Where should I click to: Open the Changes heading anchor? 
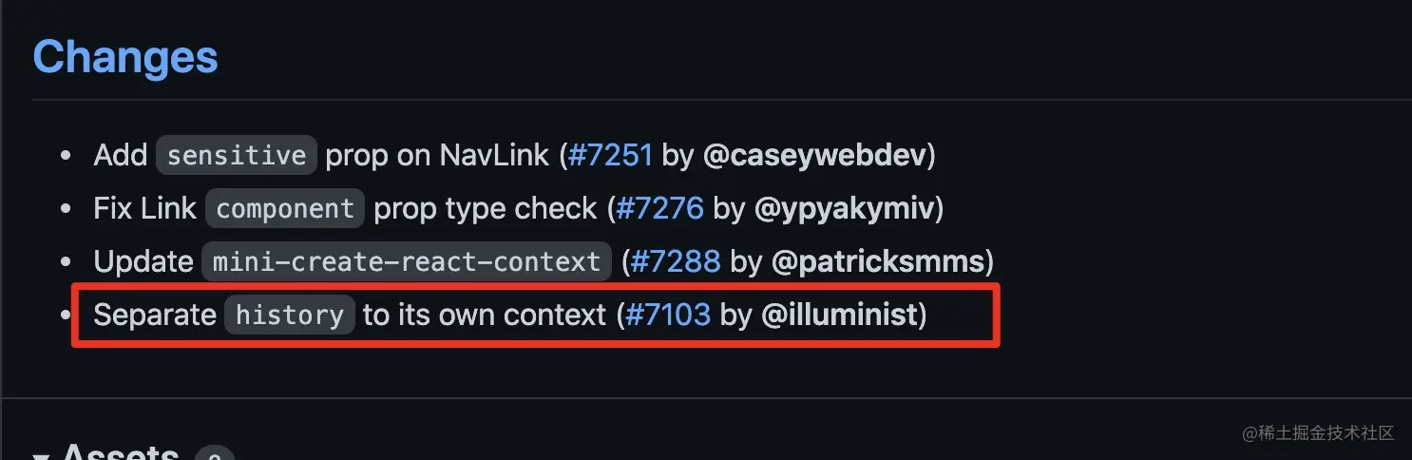[x=125, y=57]
